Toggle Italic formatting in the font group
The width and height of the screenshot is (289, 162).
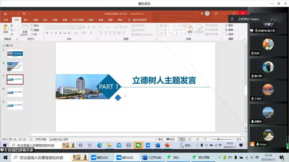(x=51, y=33)
